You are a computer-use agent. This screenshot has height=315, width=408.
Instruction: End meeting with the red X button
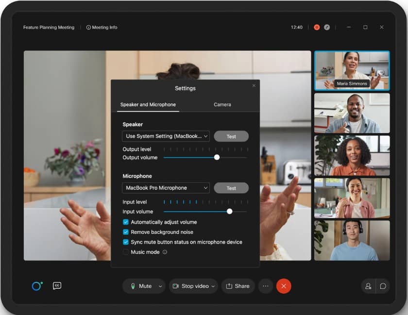pos(284,286)
